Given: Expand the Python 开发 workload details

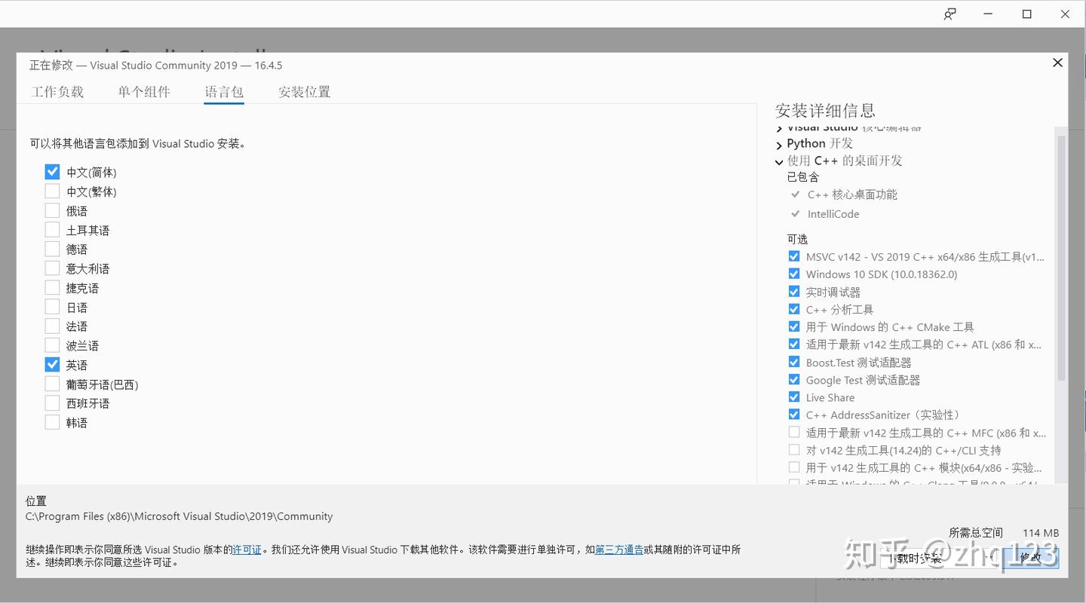Looking at the screenshot, I should coord(780,143).
